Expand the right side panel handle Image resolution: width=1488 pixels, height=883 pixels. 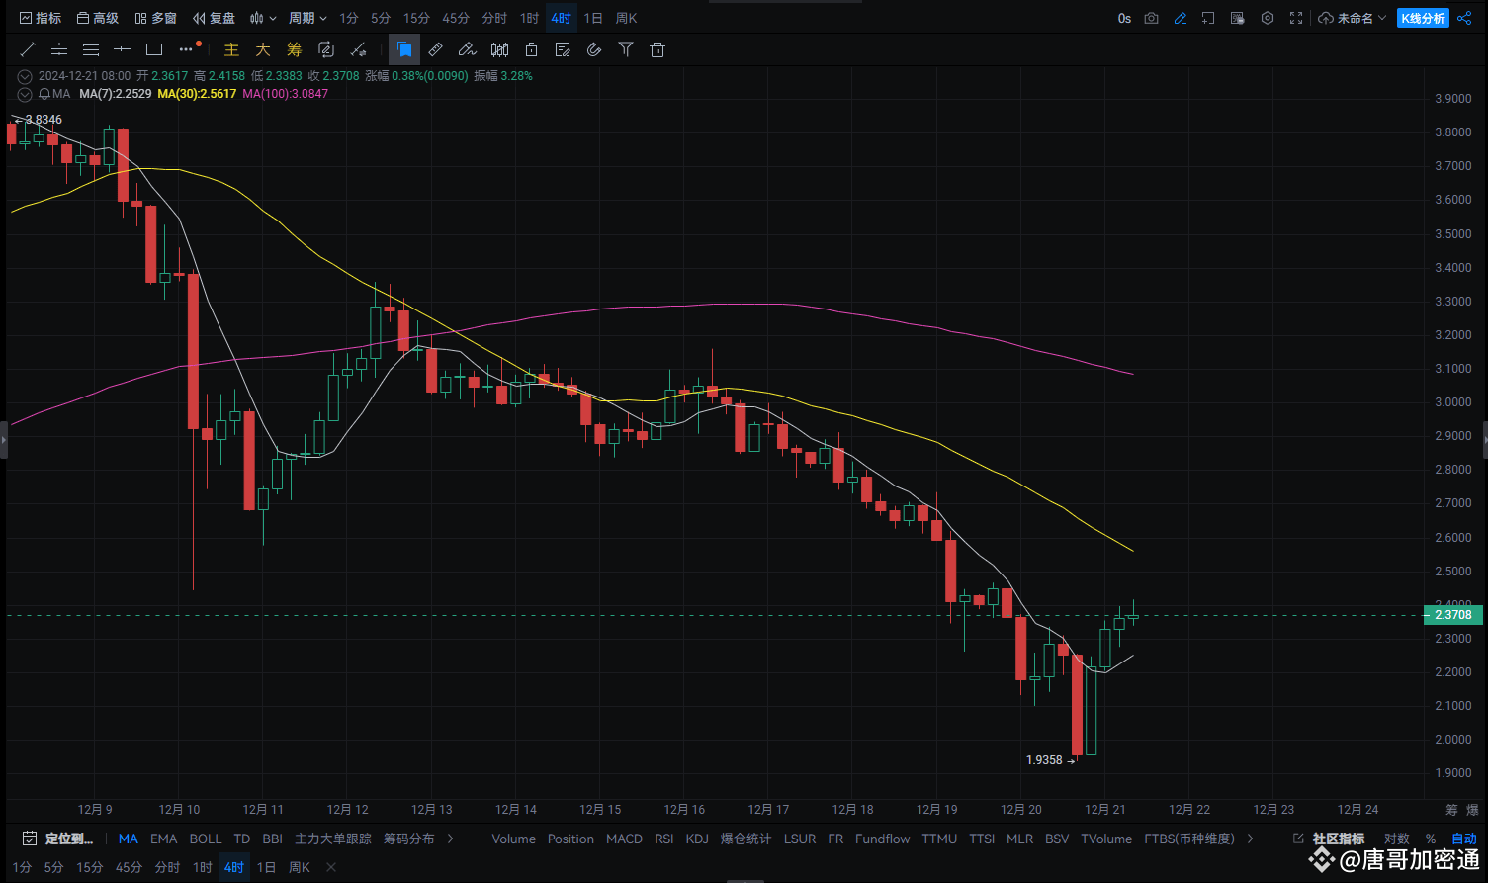coord(1485,440)
